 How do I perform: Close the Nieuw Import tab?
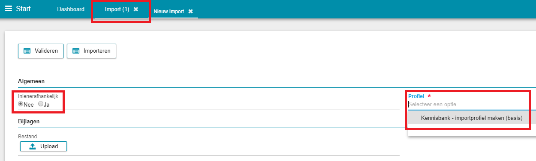click(x=190, y=12)
